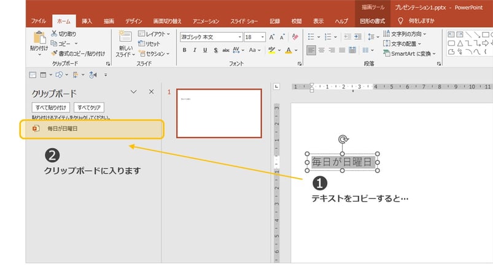
Task: Click the 新しいスライド new slide icon
Action: [125, 37]
